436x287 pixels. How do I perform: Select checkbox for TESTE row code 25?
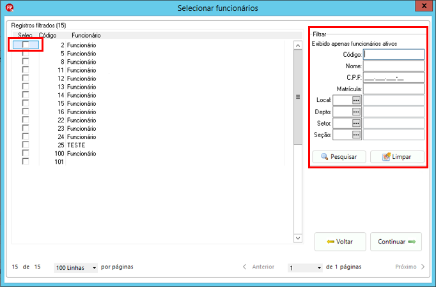26,145
